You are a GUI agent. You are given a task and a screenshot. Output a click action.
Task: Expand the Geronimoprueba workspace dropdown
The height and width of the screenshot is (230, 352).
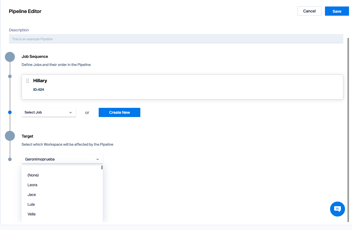(62, 159)
